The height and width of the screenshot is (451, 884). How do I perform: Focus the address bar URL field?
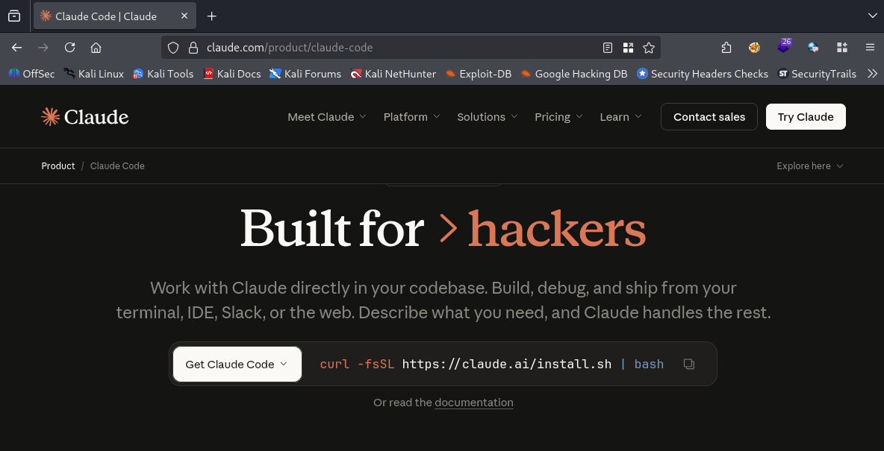[396, 48]
